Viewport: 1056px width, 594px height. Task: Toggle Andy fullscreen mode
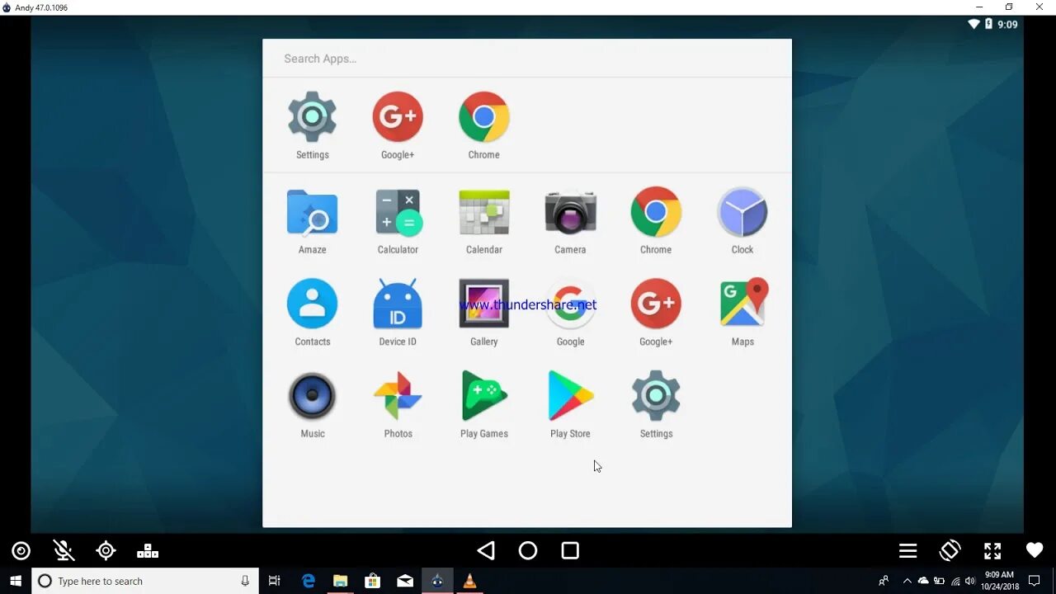pyautogui.click(x=992, y=550)
